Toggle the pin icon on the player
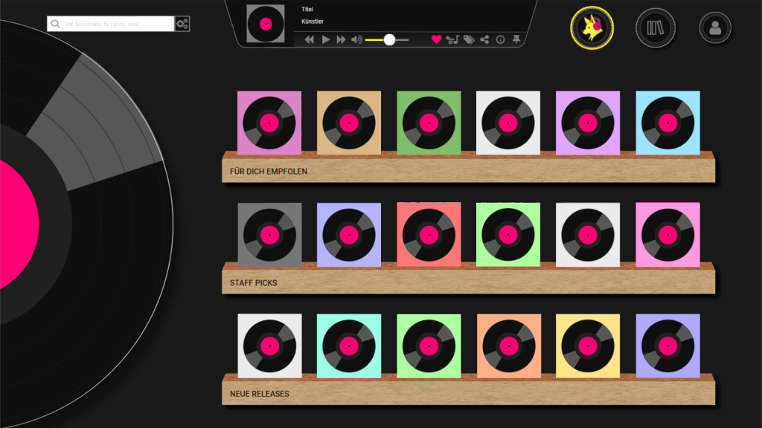This screenshot has height=428, width=762. 516,40
